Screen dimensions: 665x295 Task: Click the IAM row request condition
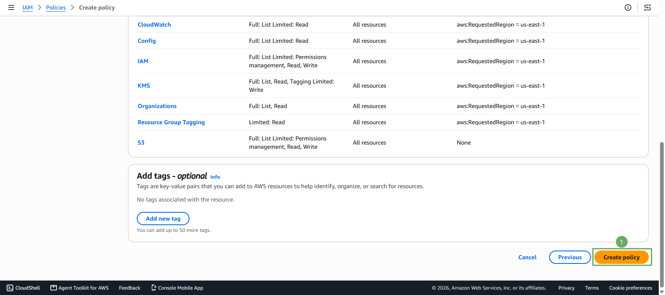[501, 61]
